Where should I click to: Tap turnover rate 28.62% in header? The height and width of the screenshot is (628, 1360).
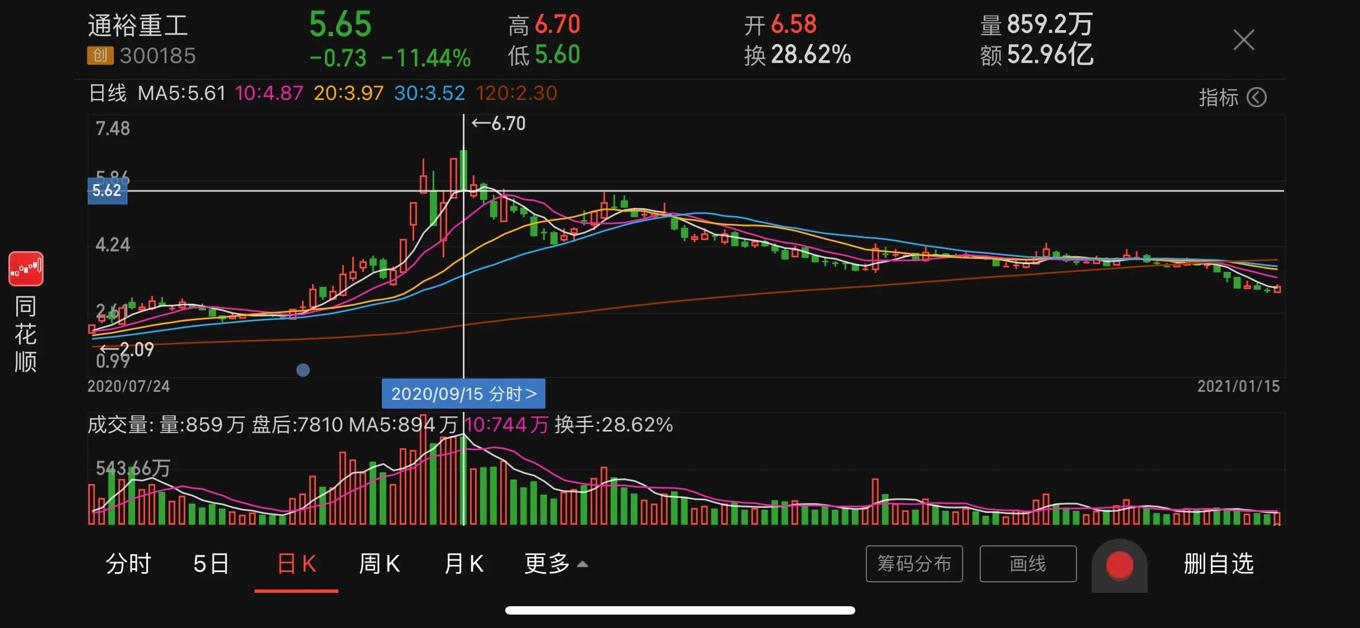click(811, 55)
